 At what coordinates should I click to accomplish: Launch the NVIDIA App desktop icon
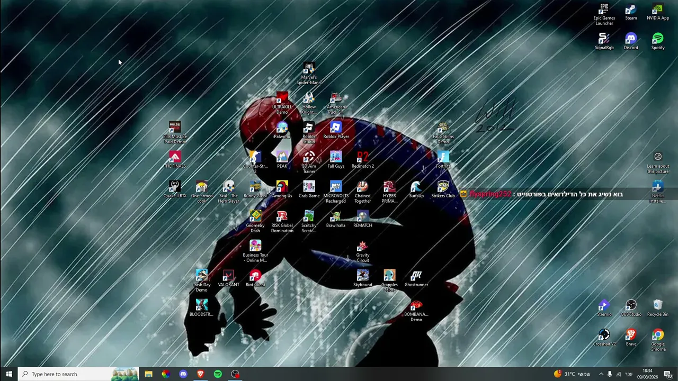(658, 13)
